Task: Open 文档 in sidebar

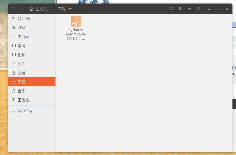Action: click(x=32, y=73)
